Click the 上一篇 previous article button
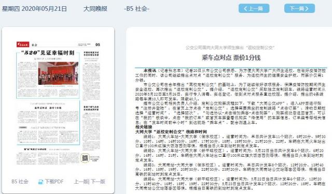The width and height of the screenshot is (332, 194). tap(254, 8)
